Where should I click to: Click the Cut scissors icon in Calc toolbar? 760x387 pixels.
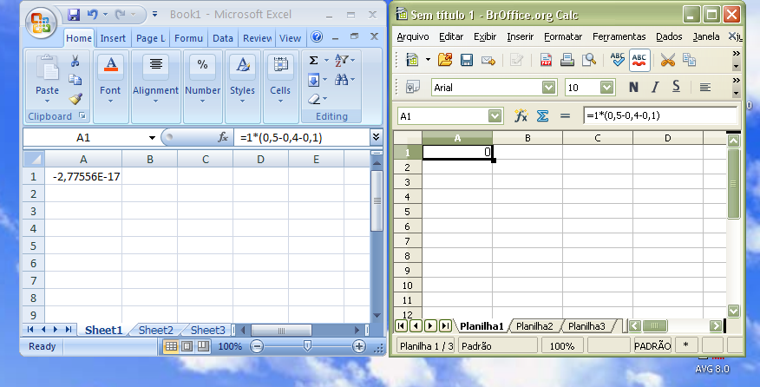click(x=667, y=60)
